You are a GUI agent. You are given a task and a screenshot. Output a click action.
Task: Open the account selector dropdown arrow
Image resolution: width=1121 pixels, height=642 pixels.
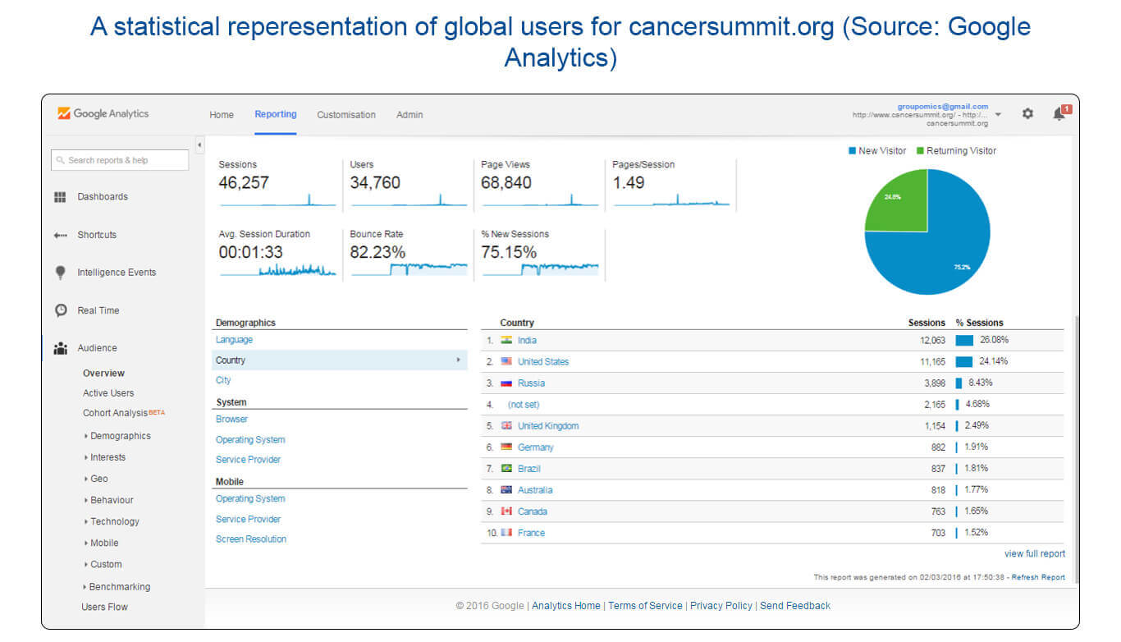(998, 115)
